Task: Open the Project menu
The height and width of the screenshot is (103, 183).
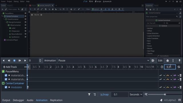Action: click(9, 1)
